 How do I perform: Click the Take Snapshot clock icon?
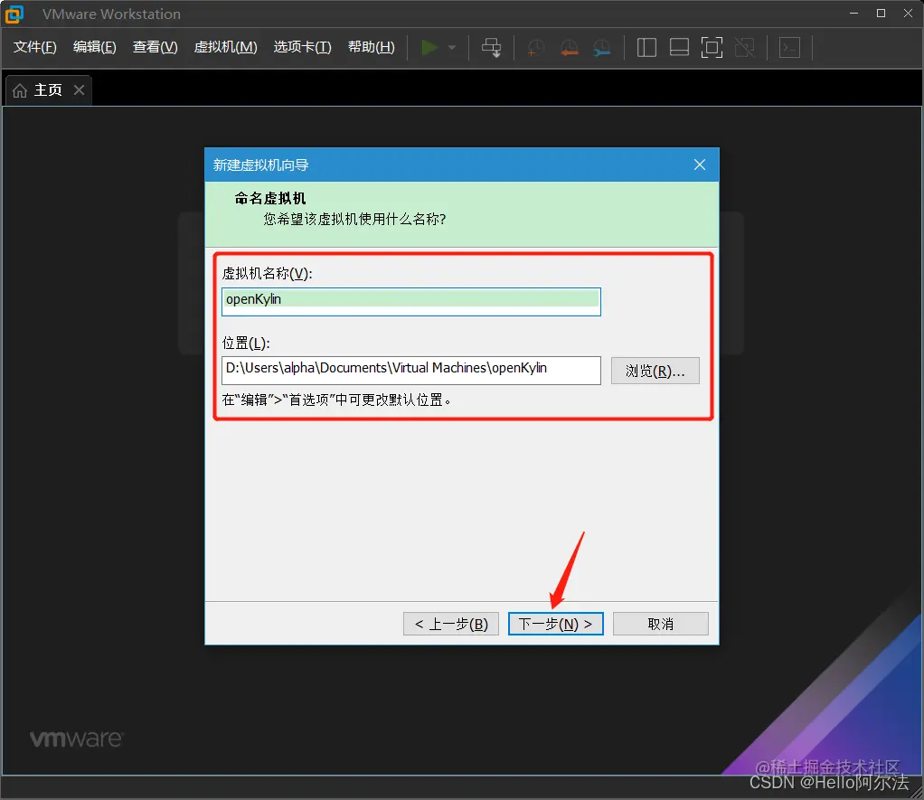click(535, 47)
